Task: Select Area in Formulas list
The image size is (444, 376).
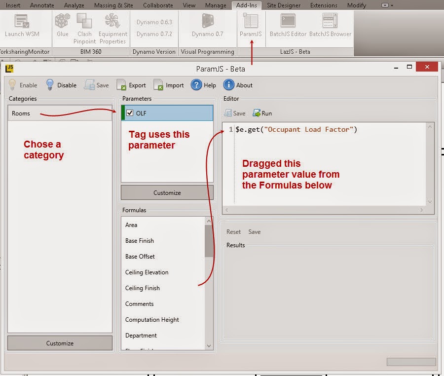Action: coord(163,225)
